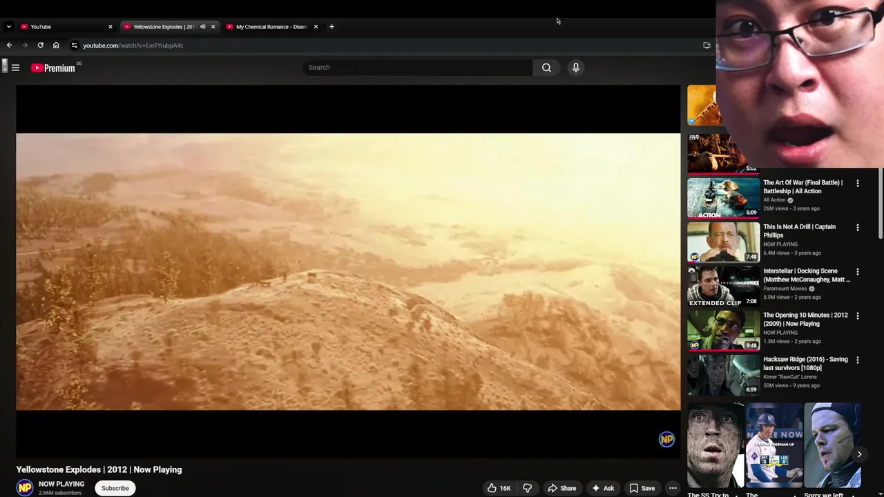This screenshot has width=884, height=497.
Task: Open more actions menu under video
Action: point(673,488)
